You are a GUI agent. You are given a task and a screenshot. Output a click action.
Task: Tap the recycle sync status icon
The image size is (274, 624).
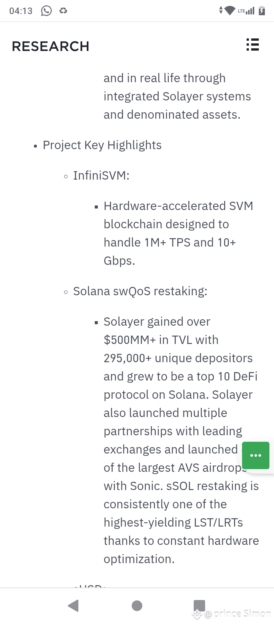tap(63, 11)
